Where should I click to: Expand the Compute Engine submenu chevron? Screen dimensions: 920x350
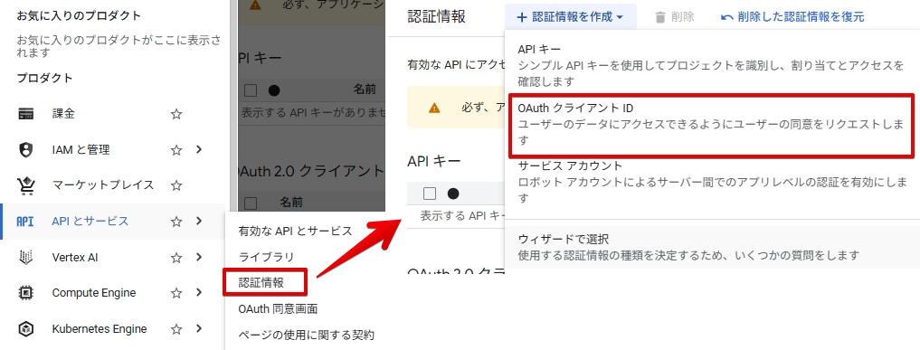coord(199,292)
